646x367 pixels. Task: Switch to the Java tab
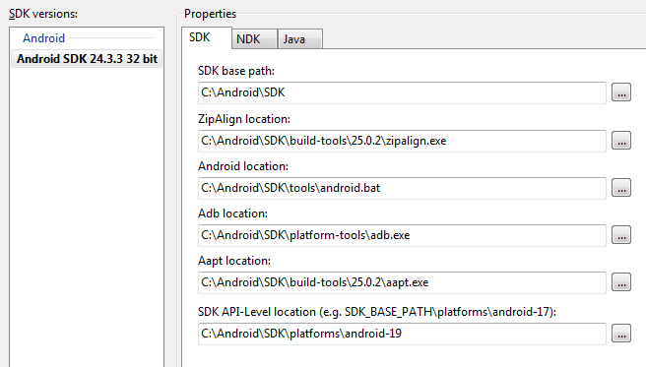(x=300, y=39)
